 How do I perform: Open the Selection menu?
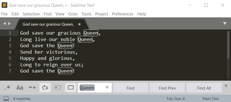(x=31, y=14)
